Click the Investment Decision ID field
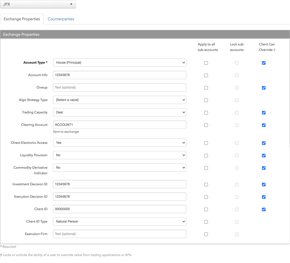This screenshot has height=263, width=290. 119,184
